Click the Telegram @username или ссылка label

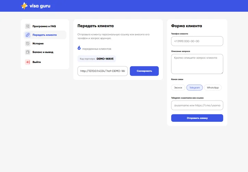pyautogui.click(x=187, y=98)
